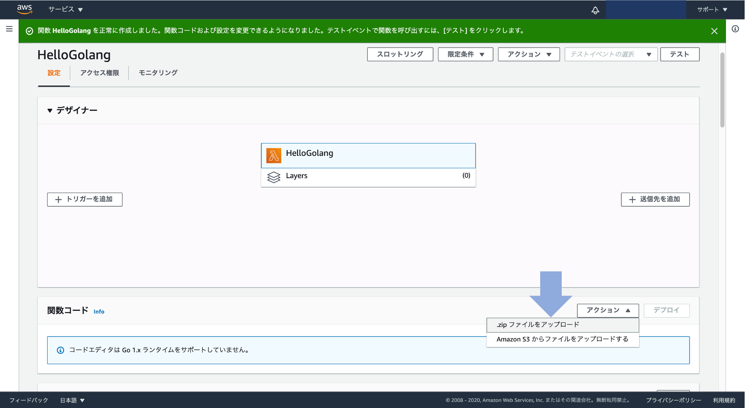Open the 日本語 language selector
This screenshot has height=408, width=747.
tap(72, 400)
